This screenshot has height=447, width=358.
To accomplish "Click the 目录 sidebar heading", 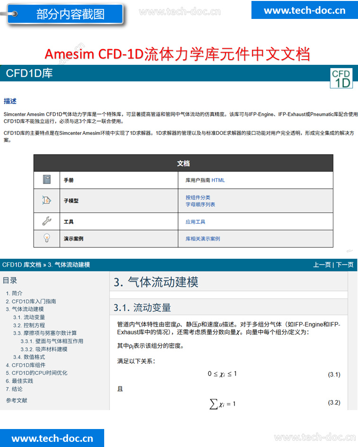I will [10, 280].
